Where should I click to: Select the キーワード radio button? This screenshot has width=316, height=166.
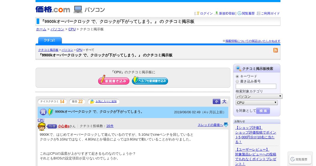(x=237, y=76)
